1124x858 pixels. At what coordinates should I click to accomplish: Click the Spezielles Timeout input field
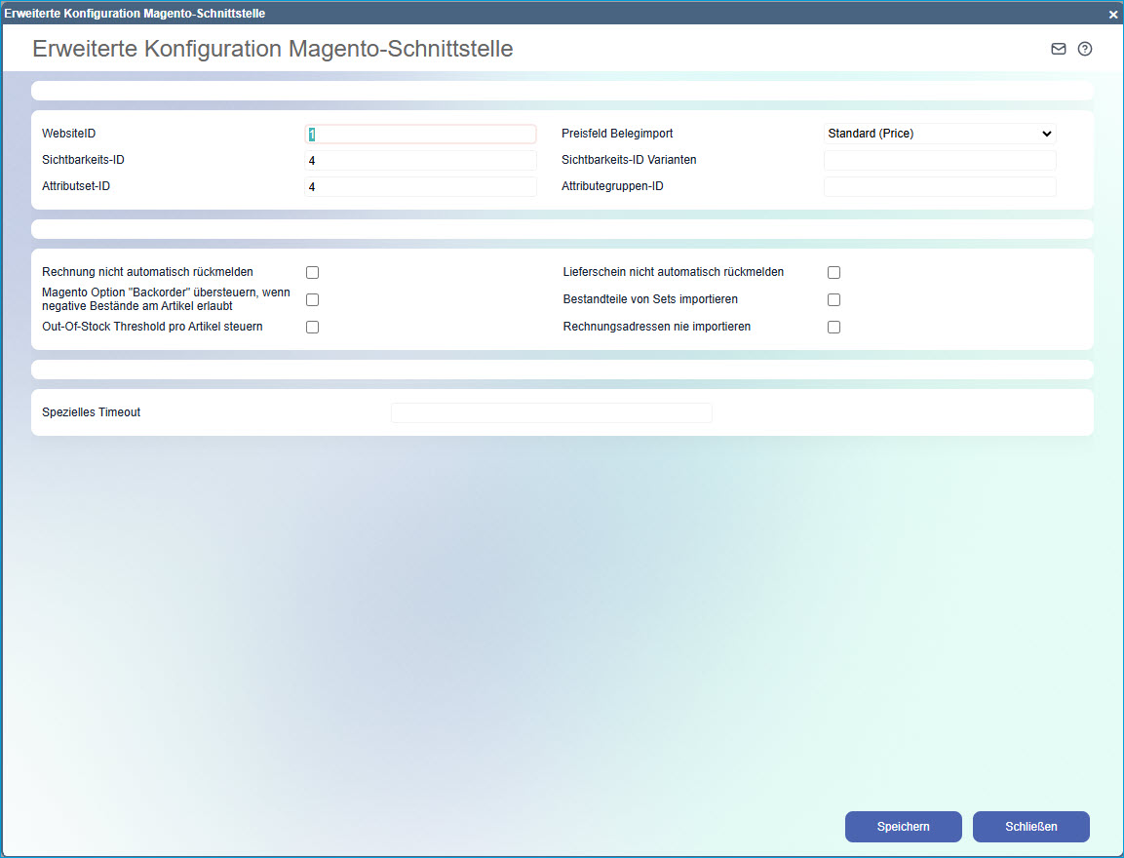point(551,412)
